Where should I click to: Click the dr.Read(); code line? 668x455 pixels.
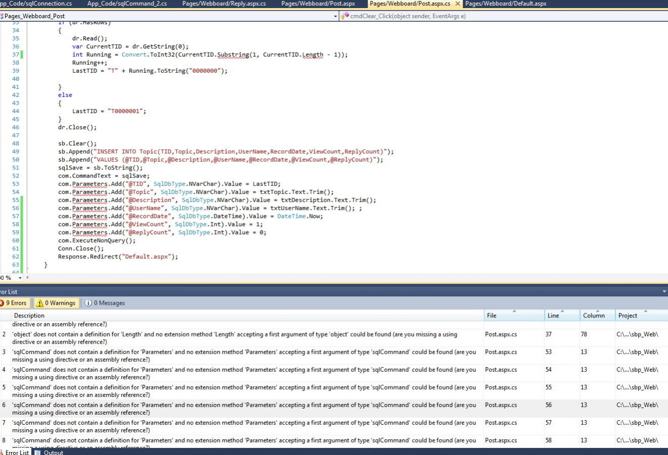(x=89, y=39)
